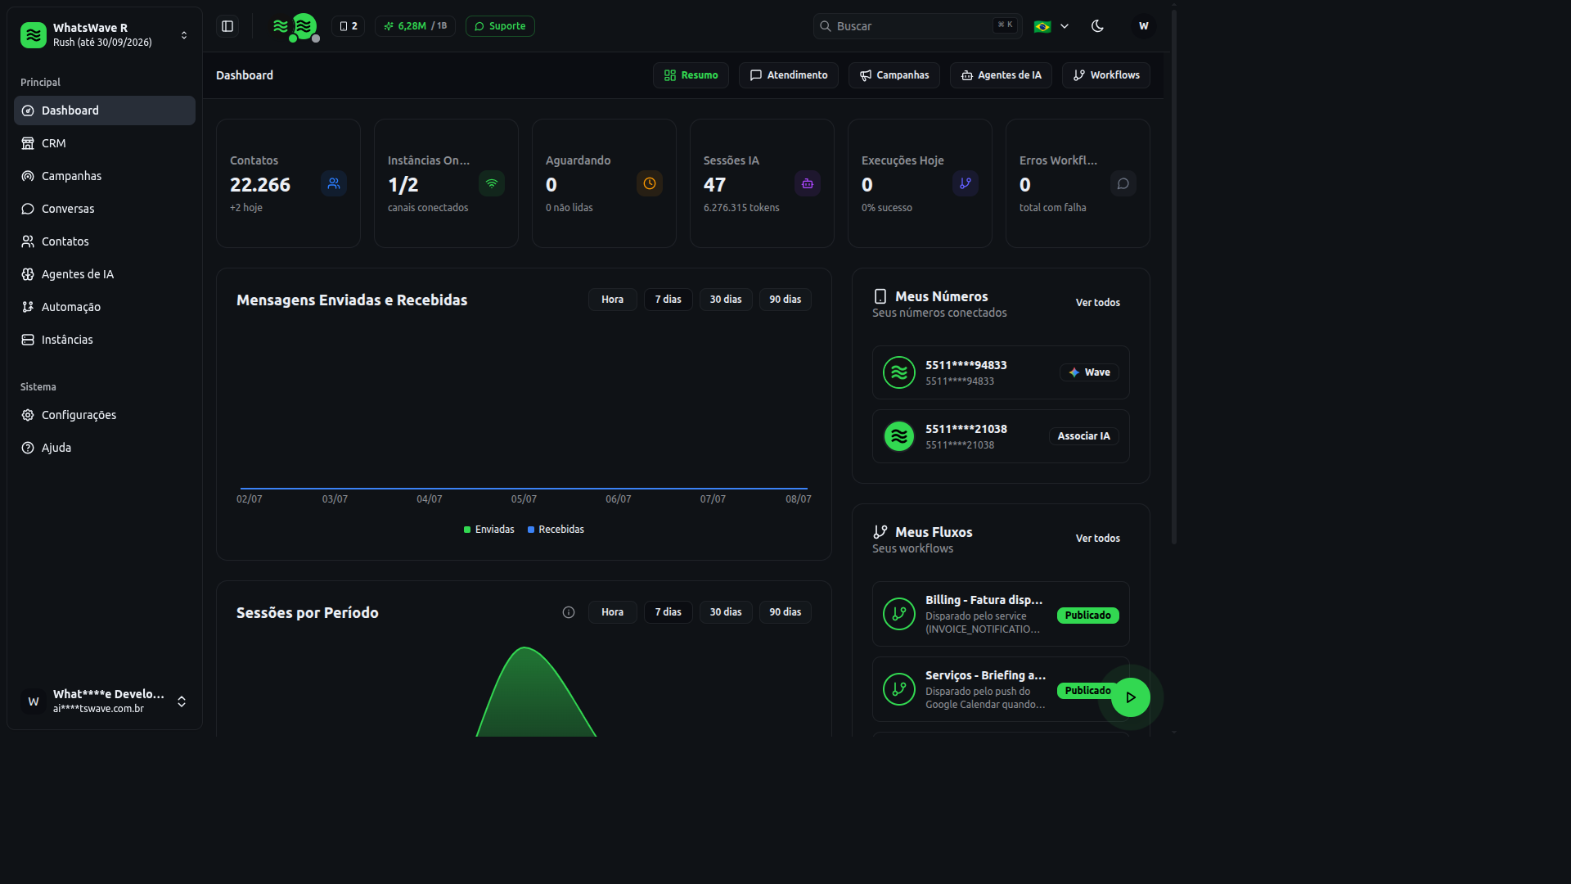This screenshot has width=1571, height=884.
Task: Open Configurações in the sidebar
Action: tap(105, 415)
